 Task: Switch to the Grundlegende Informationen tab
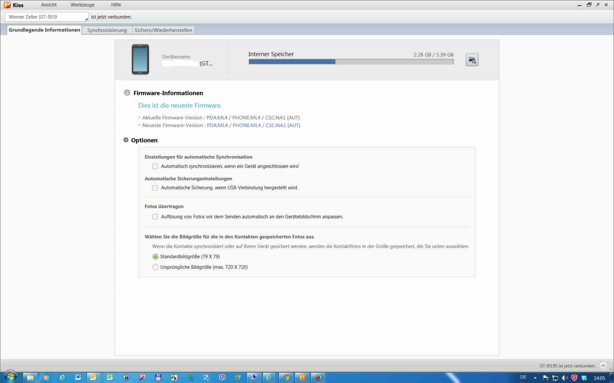click(x=44, y=30)
